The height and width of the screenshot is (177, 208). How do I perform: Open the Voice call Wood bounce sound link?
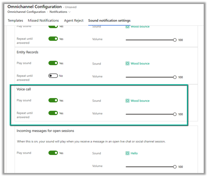[x=140, y=101]
